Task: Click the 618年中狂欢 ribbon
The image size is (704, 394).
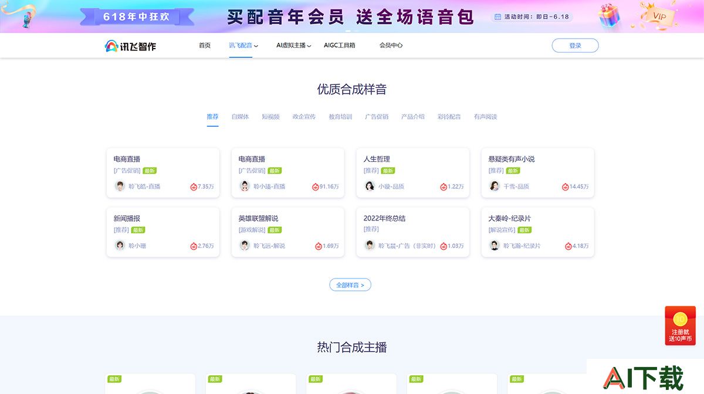Action: tap(137, 17)
